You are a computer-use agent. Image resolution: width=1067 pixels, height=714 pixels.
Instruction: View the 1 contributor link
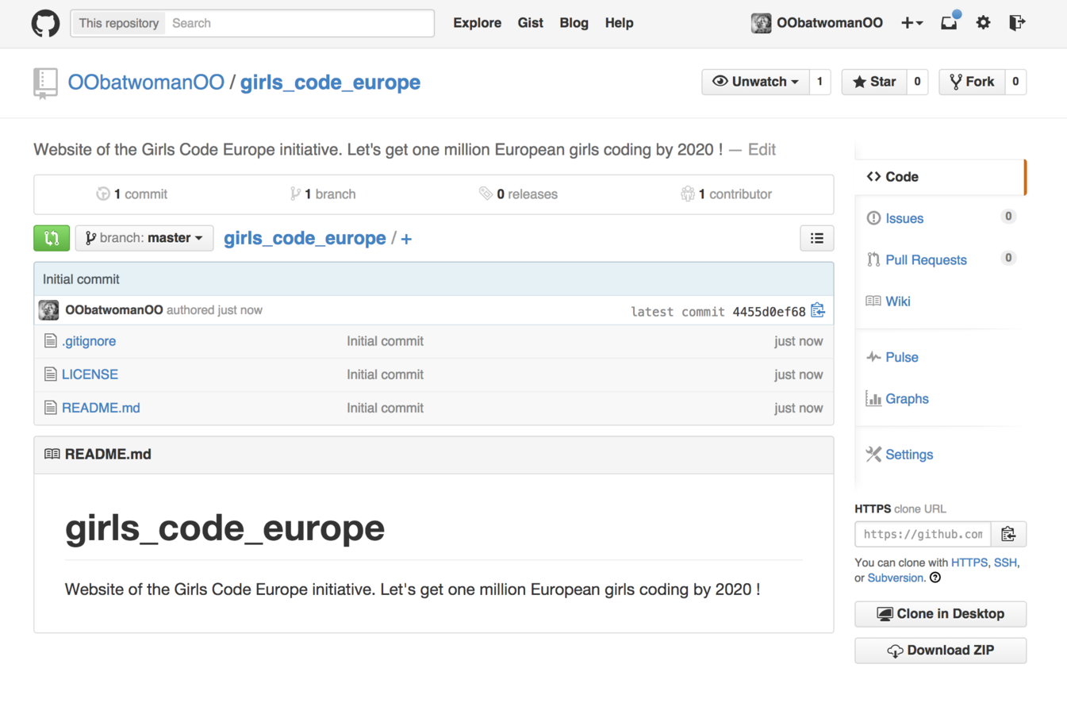tap(726, 194)
